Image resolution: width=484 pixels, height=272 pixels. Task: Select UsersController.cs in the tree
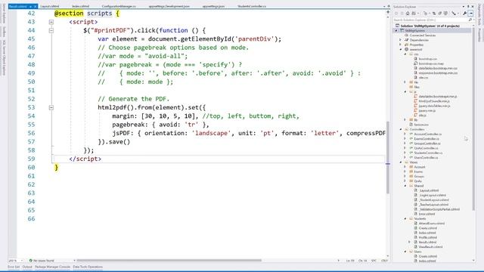pos(426,158)
